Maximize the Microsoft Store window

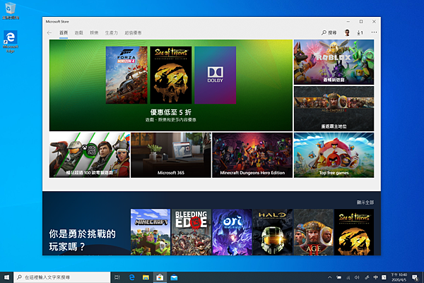pyautogui.click(x=361, y=21)
